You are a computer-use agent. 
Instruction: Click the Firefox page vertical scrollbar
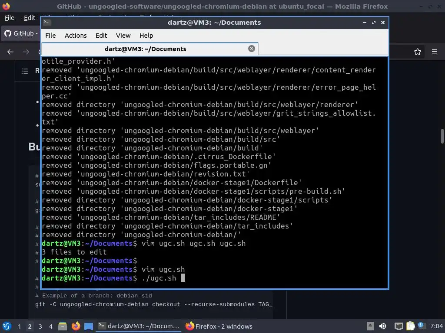coord(442,136)
